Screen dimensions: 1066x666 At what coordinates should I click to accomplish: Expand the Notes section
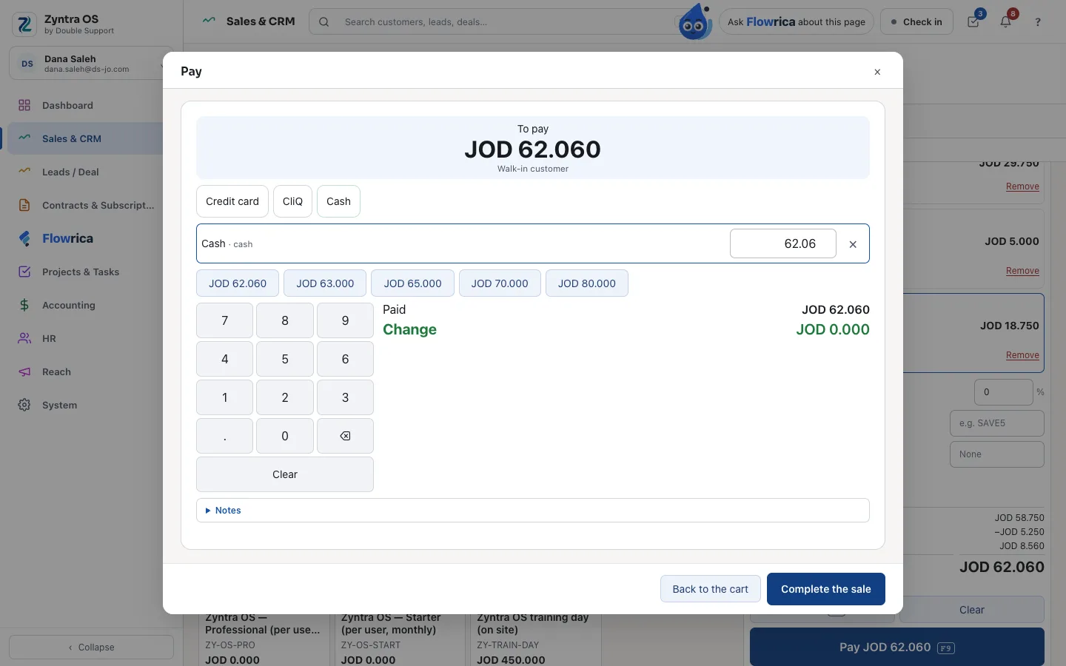(533, 511)
